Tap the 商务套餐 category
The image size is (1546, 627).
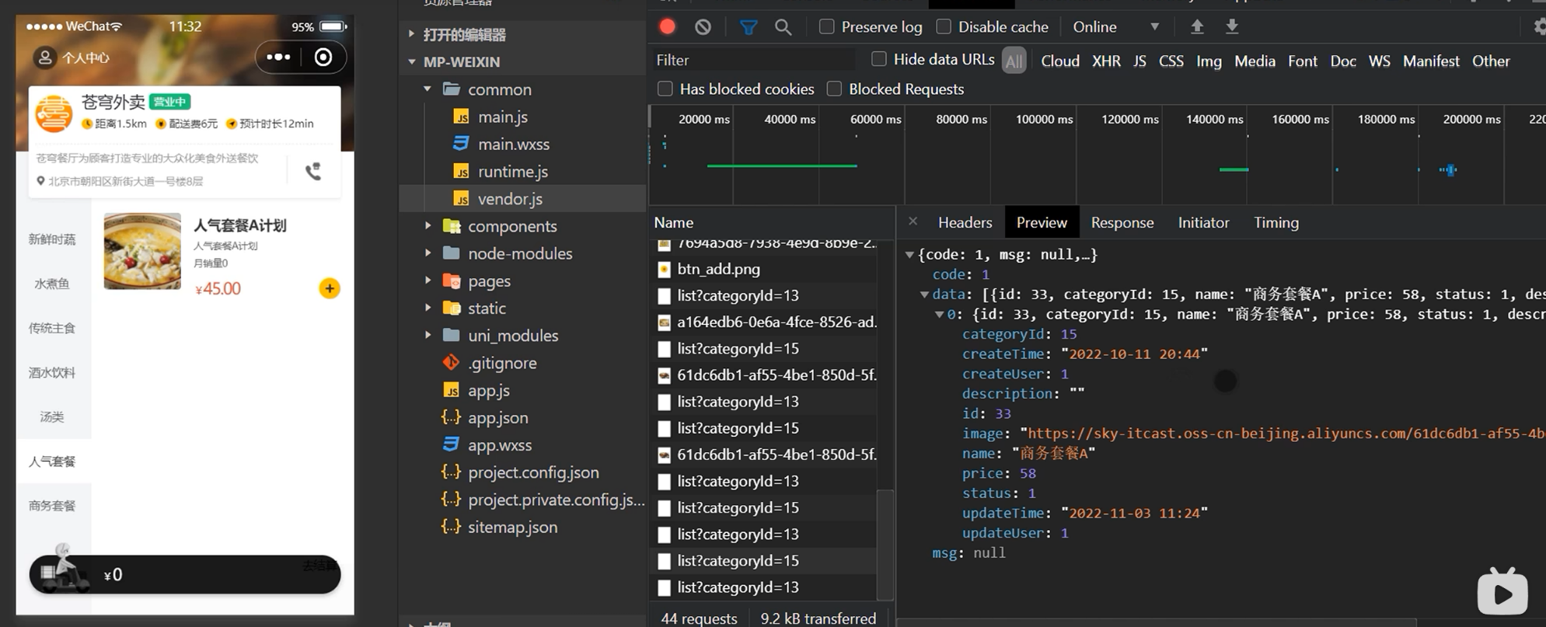52,506
